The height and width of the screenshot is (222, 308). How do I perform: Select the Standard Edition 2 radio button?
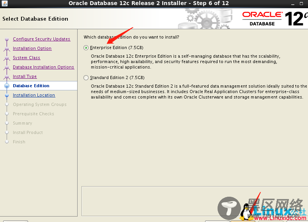86,78
